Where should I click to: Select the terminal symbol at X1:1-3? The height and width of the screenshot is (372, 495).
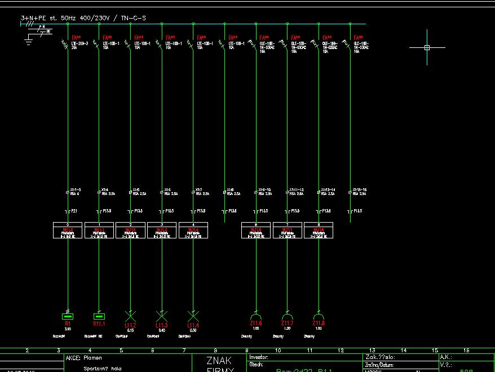point(67,192)
